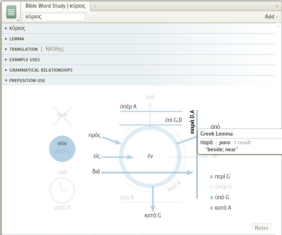
Task: Open the Bible Word Study κύριος tab
Action: (x=55, y=6)
